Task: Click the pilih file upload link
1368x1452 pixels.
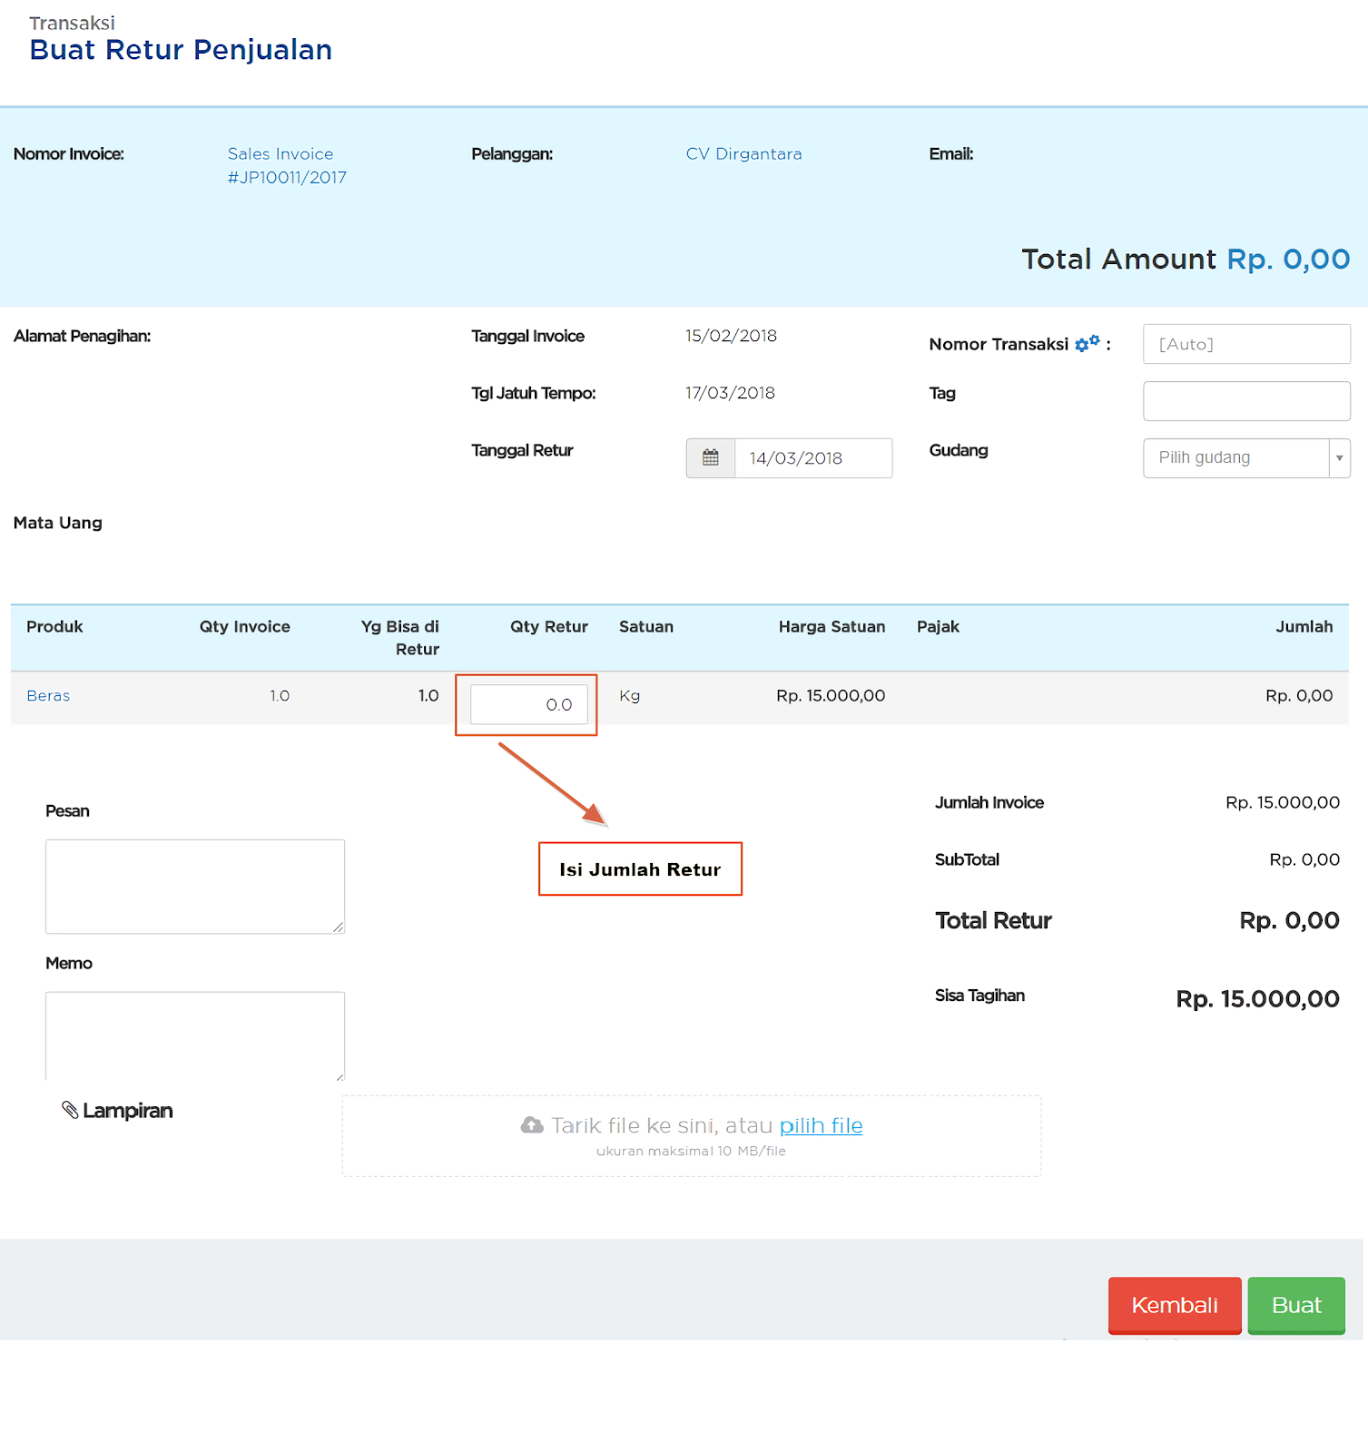Action: 821,1125
